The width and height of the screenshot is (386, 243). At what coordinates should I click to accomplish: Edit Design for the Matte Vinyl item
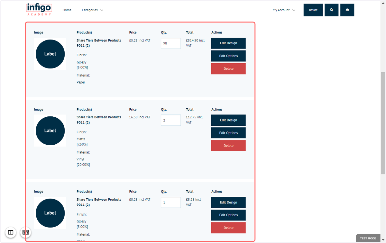tap(228, 120)
